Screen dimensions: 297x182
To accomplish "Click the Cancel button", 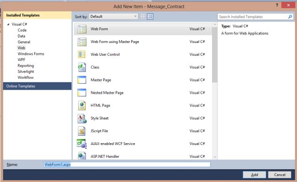I will tap(280, 175).
